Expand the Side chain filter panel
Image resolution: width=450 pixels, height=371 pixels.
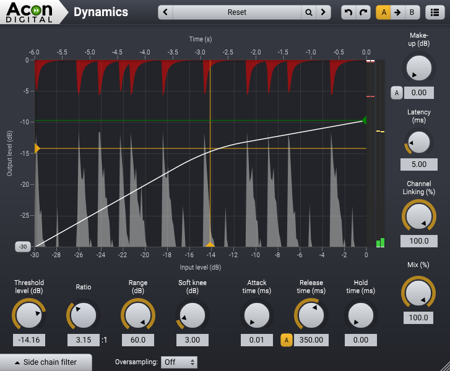point(46,362)
